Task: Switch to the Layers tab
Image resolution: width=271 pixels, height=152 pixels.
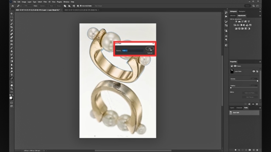Action: point(232,108)
